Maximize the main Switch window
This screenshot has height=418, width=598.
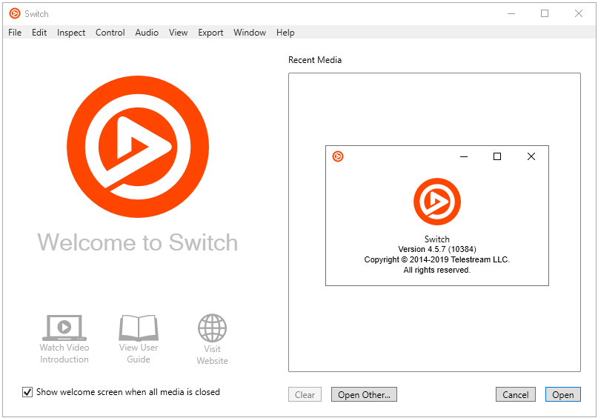(x=545, y=14)
